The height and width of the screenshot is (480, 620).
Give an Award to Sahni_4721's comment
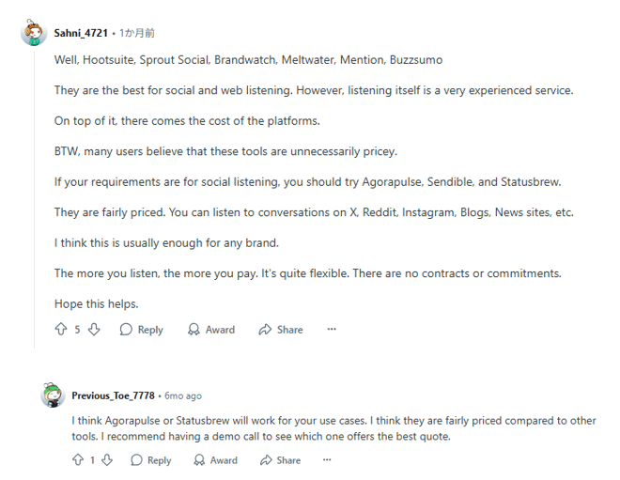(x=210, y=330)
